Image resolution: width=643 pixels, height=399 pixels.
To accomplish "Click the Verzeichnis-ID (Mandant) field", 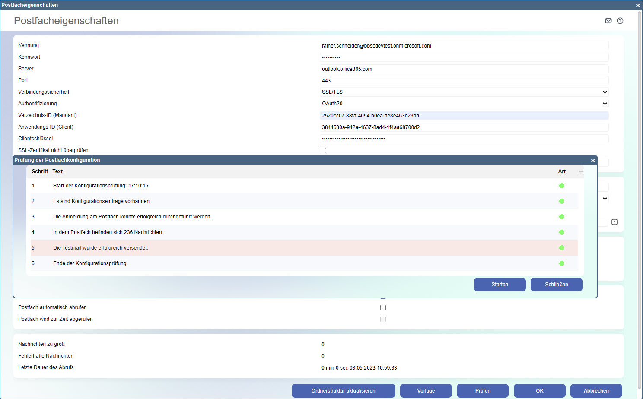I will (464, 115).
